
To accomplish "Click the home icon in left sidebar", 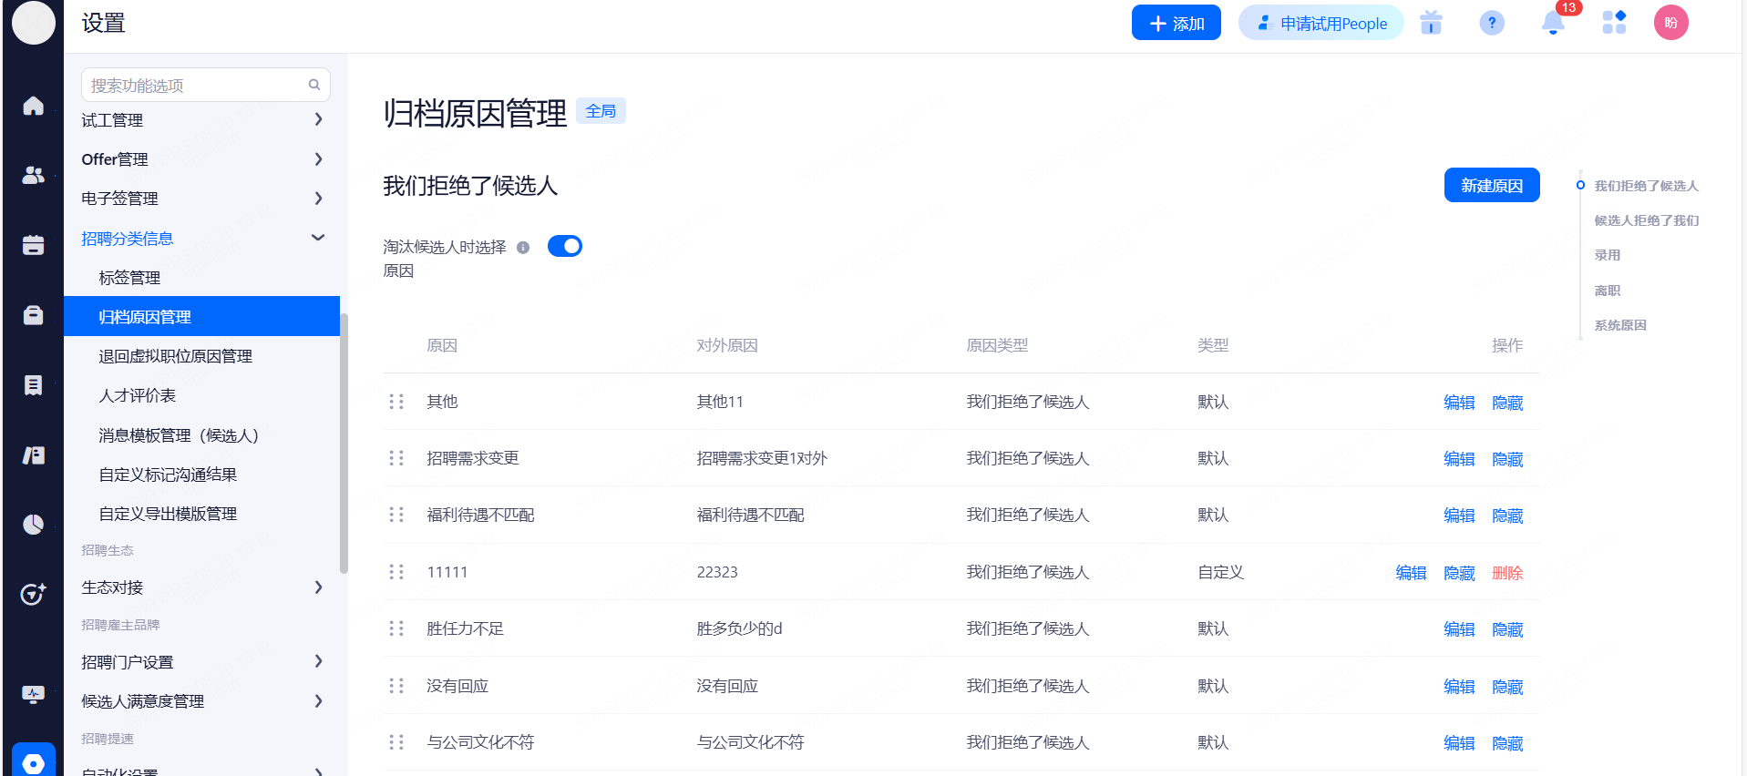I will tap(33, 106).
